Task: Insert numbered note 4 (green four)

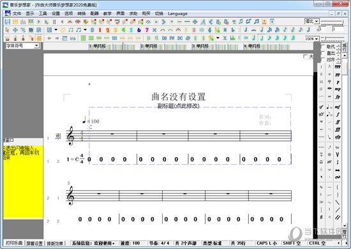Action: [123, 30]
